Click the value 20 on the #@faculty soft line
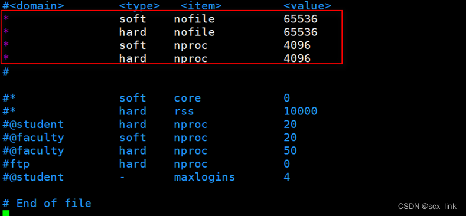The image size is (466, 216). click(x=290, y=138)
